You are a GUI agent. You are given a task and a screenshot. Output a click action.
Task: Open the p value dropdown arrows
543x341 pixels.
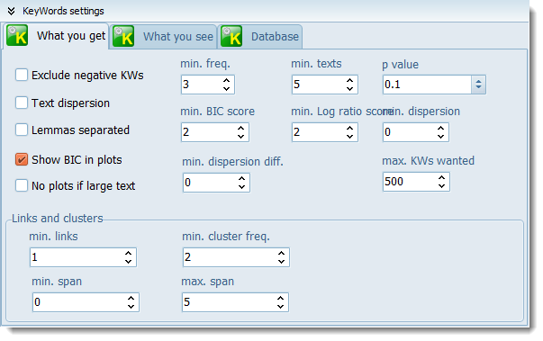478,85
